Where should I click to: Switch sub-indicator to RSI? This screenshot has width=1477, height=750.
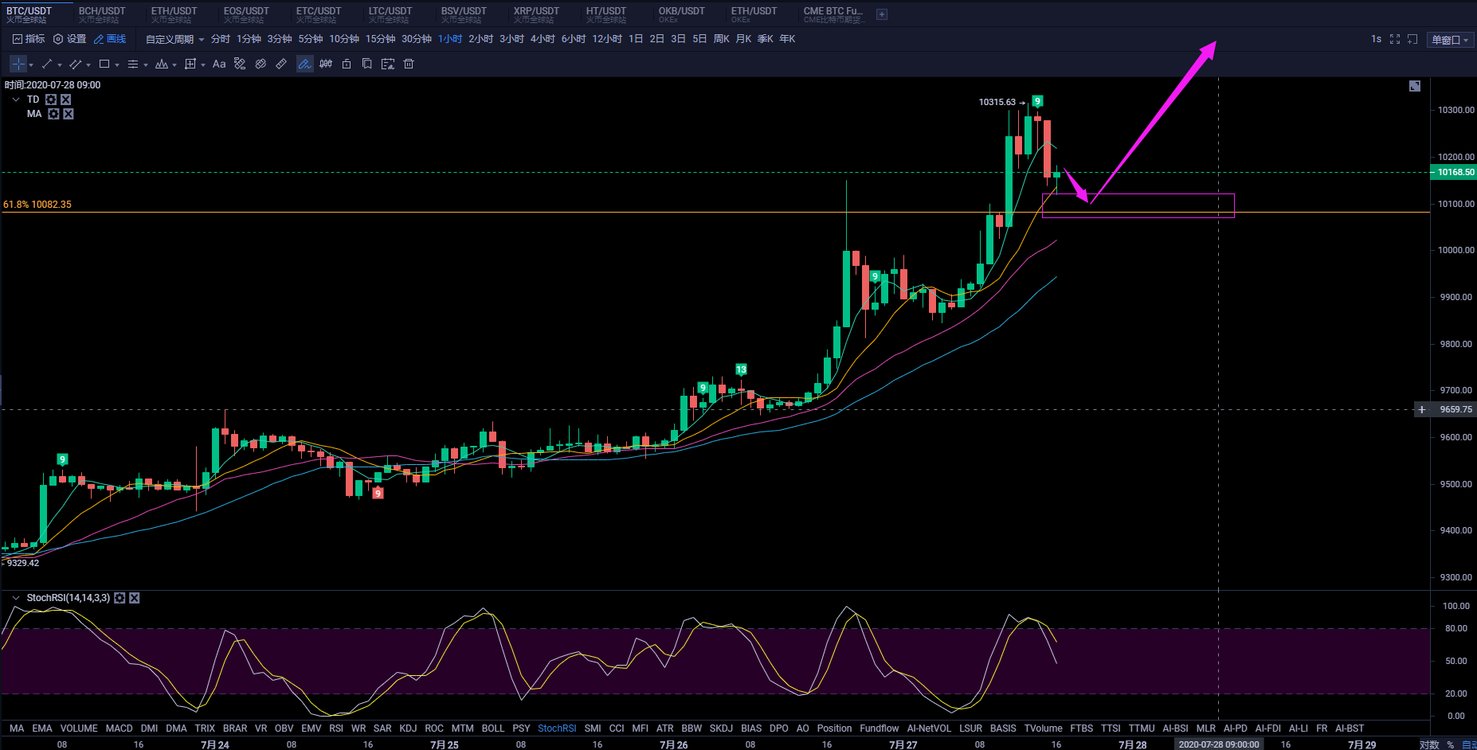(x=336, y=729)
